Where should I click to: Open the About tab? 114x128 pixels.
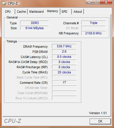pos(78,12)
